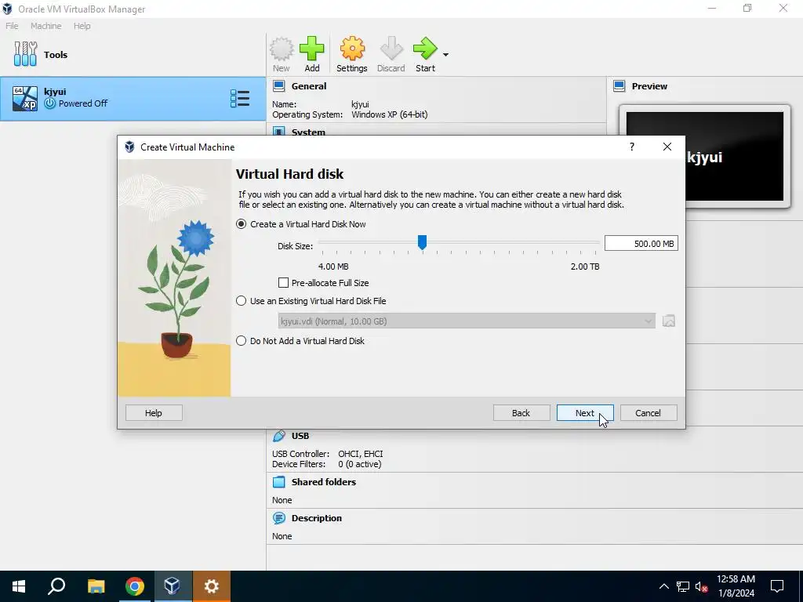Select Do Not Add a Virtual Hard Disk
Image resolution: width=803 pixels, height=602 pixels.
[x=242, y=341]
